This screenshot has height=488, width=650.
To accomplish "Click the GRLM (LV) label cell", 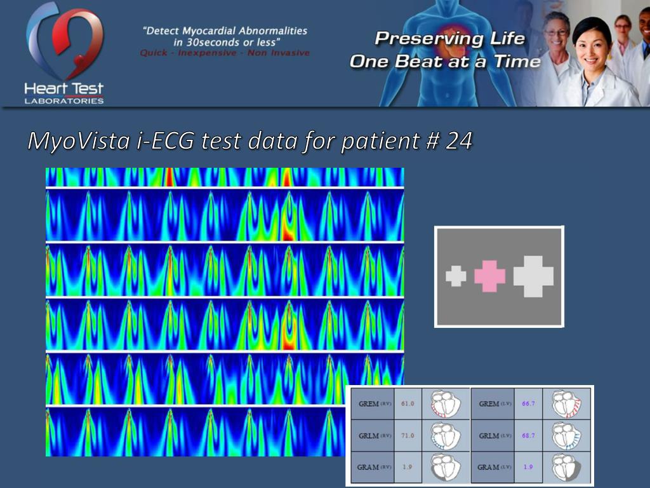I will (x=493, y=435).
